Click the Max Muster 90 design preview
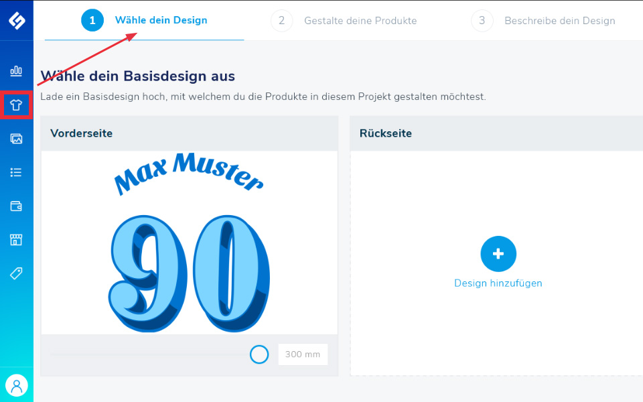This screenshot has width=643, height=402. point(190,243)
